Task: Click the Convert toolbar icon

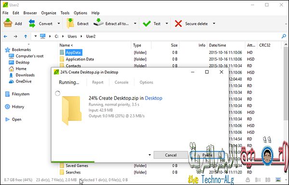Action: pos(32,24)
